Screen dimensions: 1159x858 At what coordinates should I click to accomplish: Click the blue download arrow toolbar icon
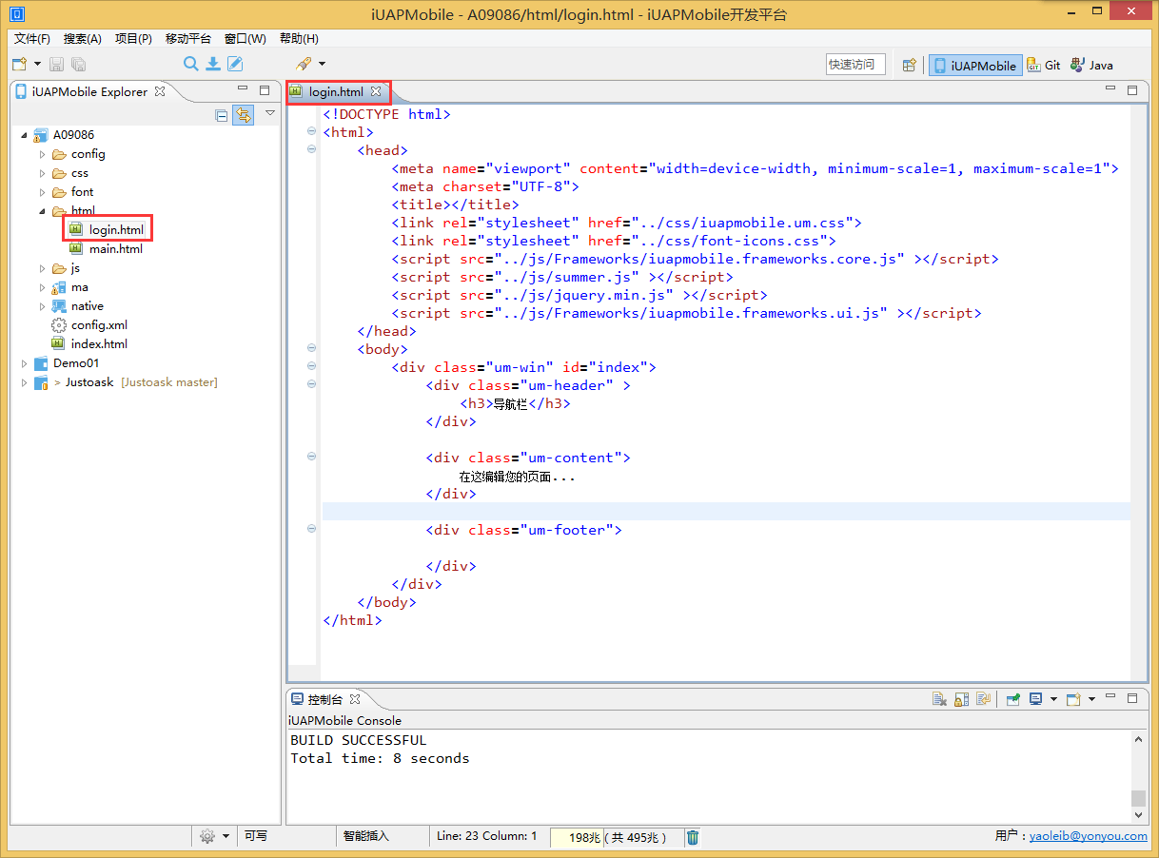click(x=213, y=64)
